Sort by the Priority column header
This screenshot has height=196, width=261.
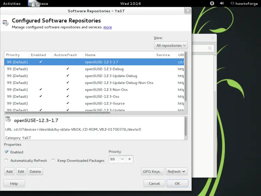pyautogui.click(x=16, y=55)
